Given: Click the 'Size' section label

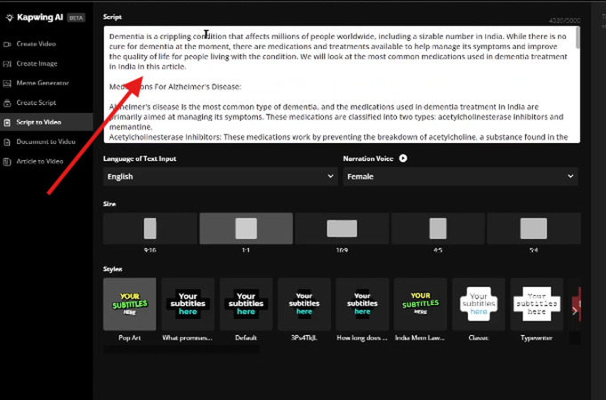Looking at the screenshot, I should (109, 204).
